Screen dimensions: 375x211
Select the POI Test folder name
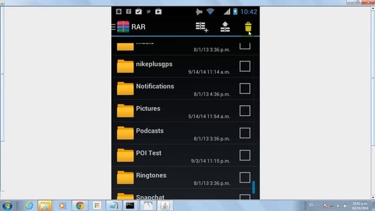click(148, 153)
